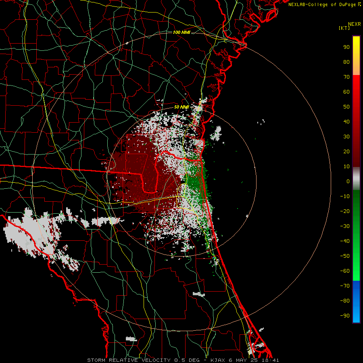Image resolution: width=363 pixels, height=363 pixels.
Task: Click the '[KT]' units label
Action: pyautogui.click(x=344, y=28)
